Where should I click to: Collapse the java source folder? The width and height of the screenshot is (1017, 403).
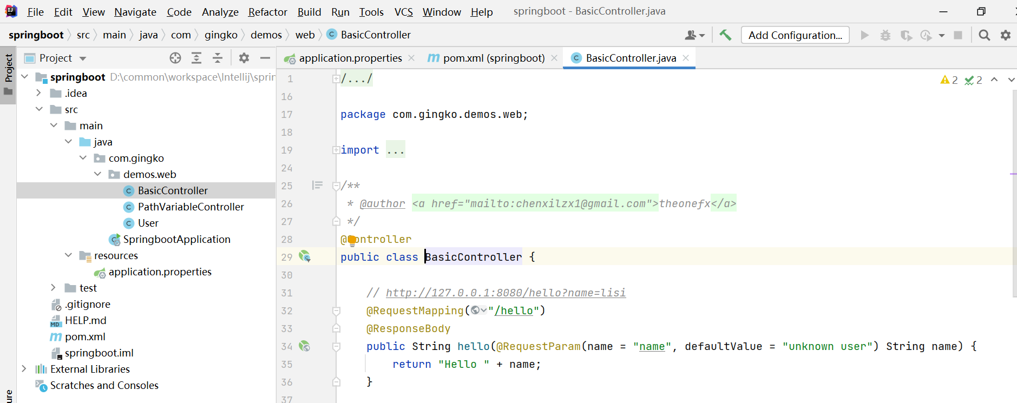[68, 142]
